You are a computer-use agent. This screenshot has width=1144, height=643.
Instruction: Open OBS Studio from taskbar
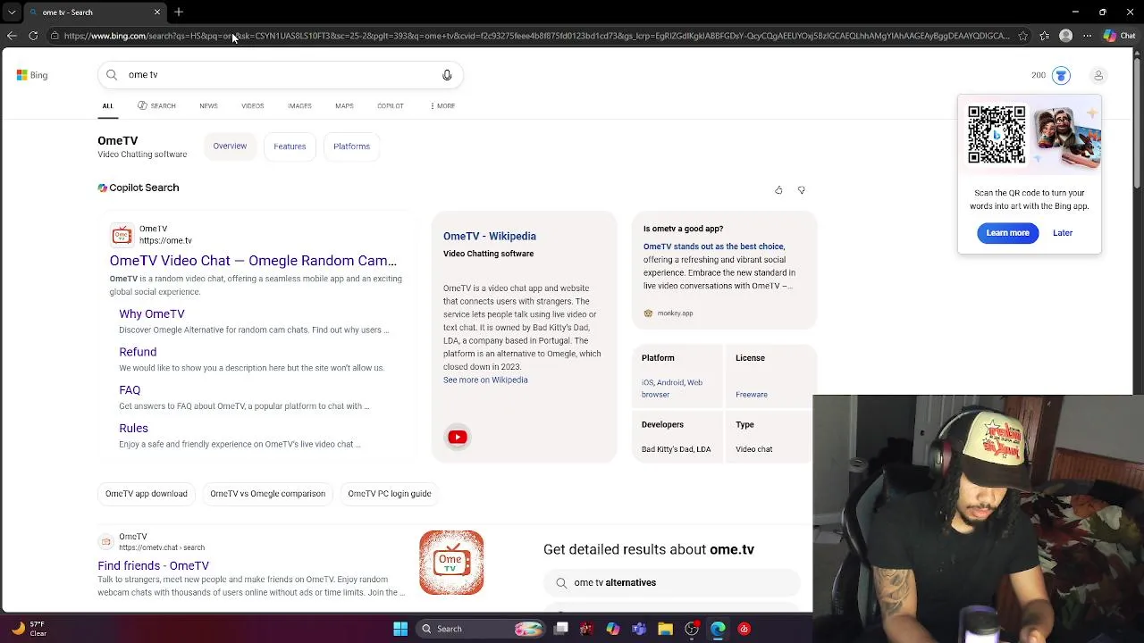click(x=691, y=629)
